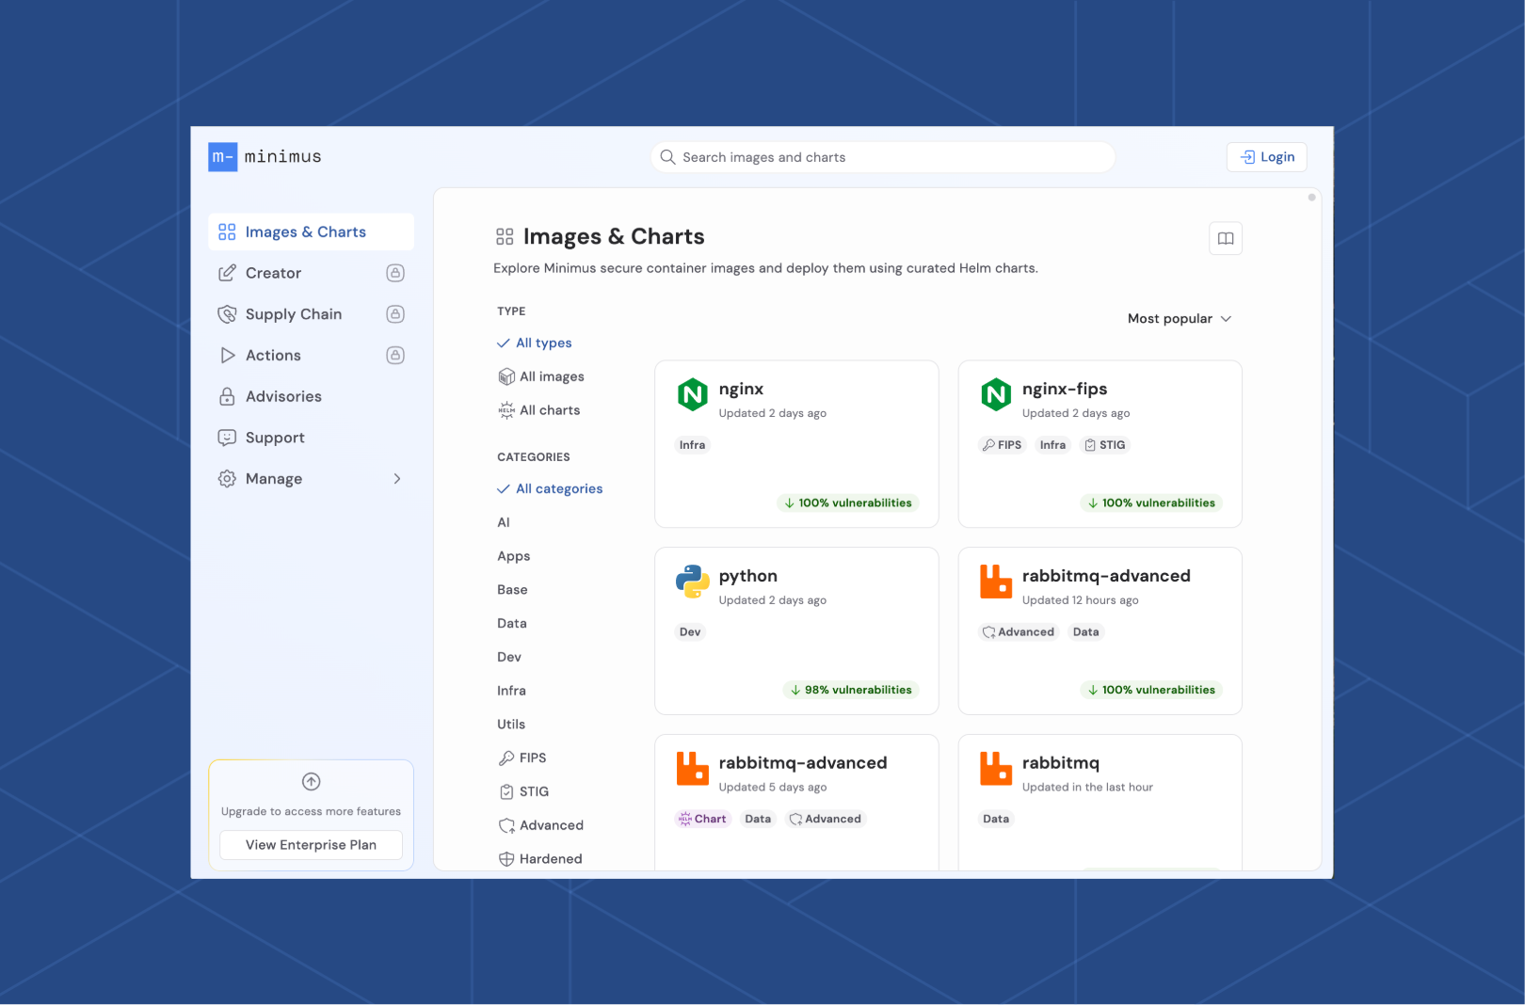Click the 100% vulnerabilities badge on nginx-fips
Screen dimensions: 1525x1005
pos(1151,503)
